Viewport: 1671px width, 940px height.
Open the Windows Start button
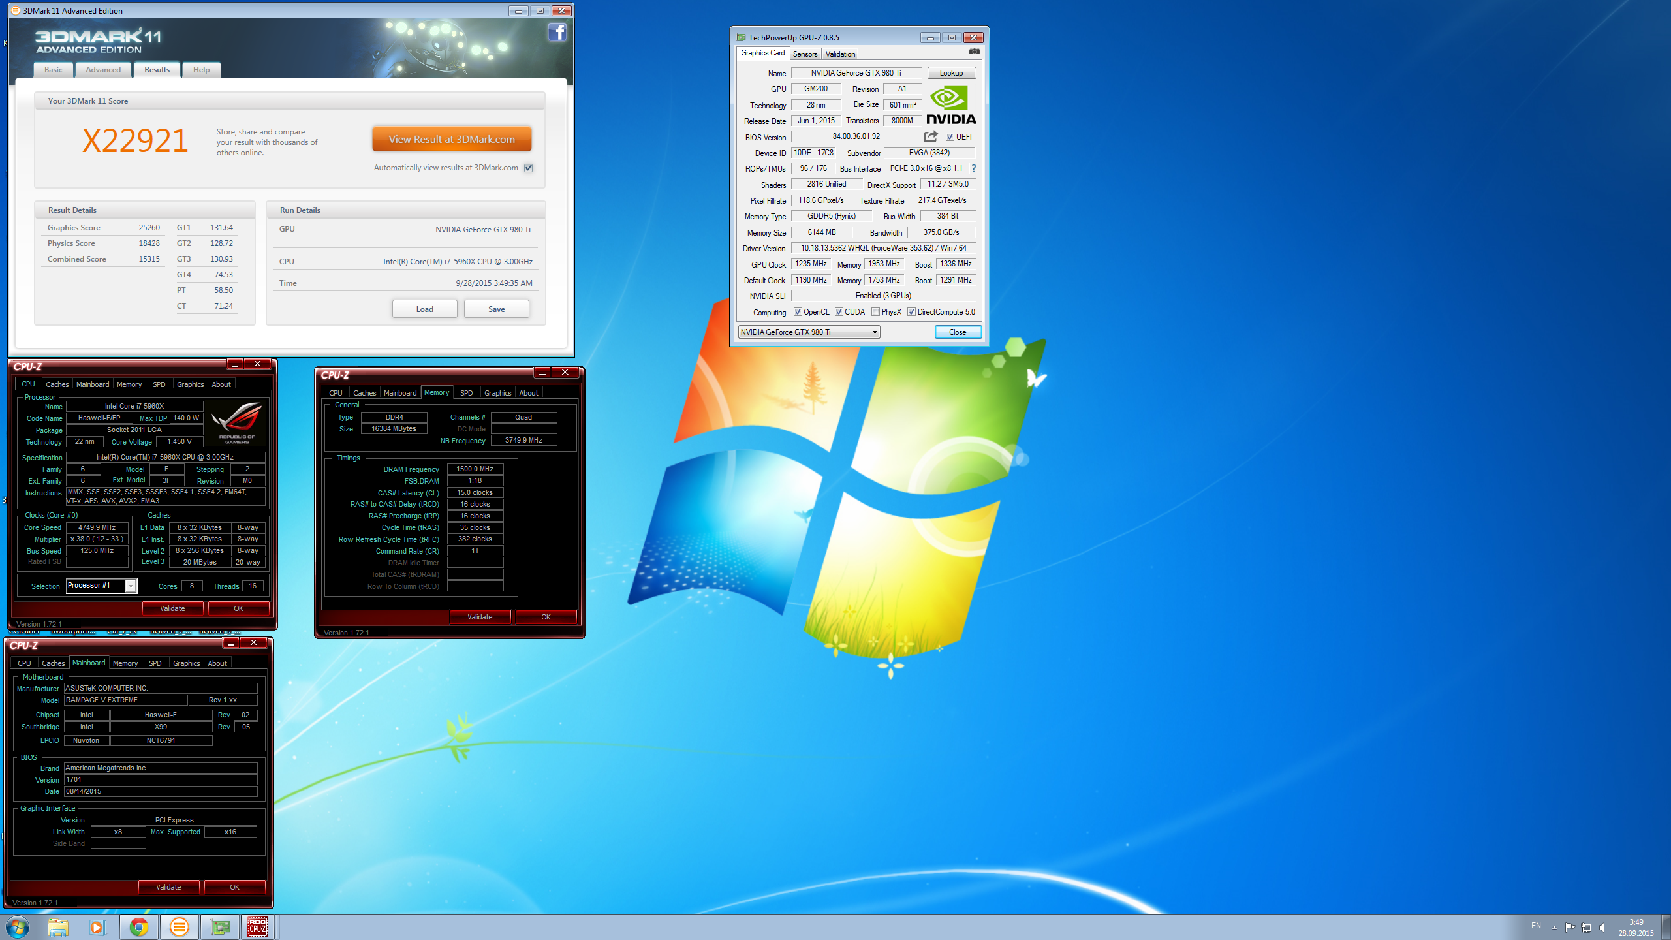[x=17, y=927]
